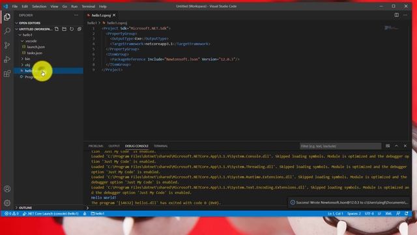
Task: Close the bottom panel
Action: pos(405,146)
